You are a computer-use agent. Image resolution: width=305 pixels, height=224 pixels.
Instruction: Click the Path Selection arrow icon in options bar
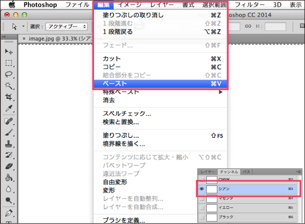point(14,26)
